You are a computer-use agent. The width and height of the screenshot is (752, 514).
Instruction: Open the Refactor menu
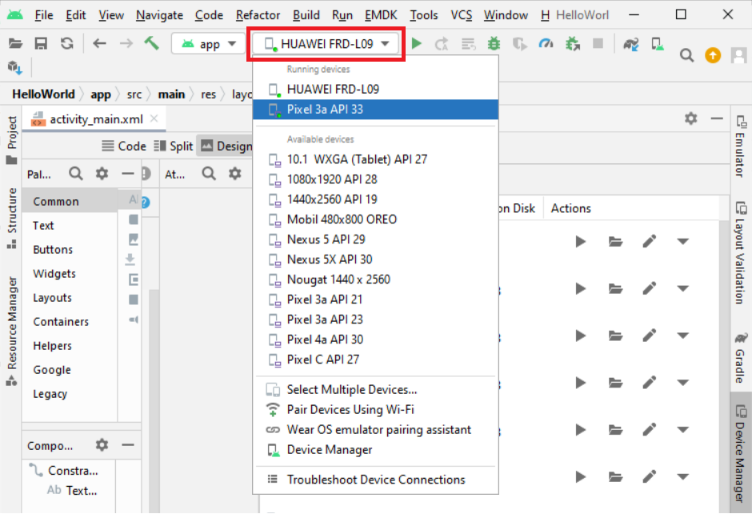coord(258,14)
